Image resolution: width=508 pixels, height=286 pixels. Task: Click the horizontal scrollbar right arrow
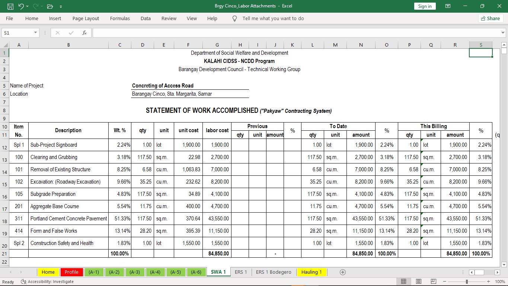pos(497,272)
